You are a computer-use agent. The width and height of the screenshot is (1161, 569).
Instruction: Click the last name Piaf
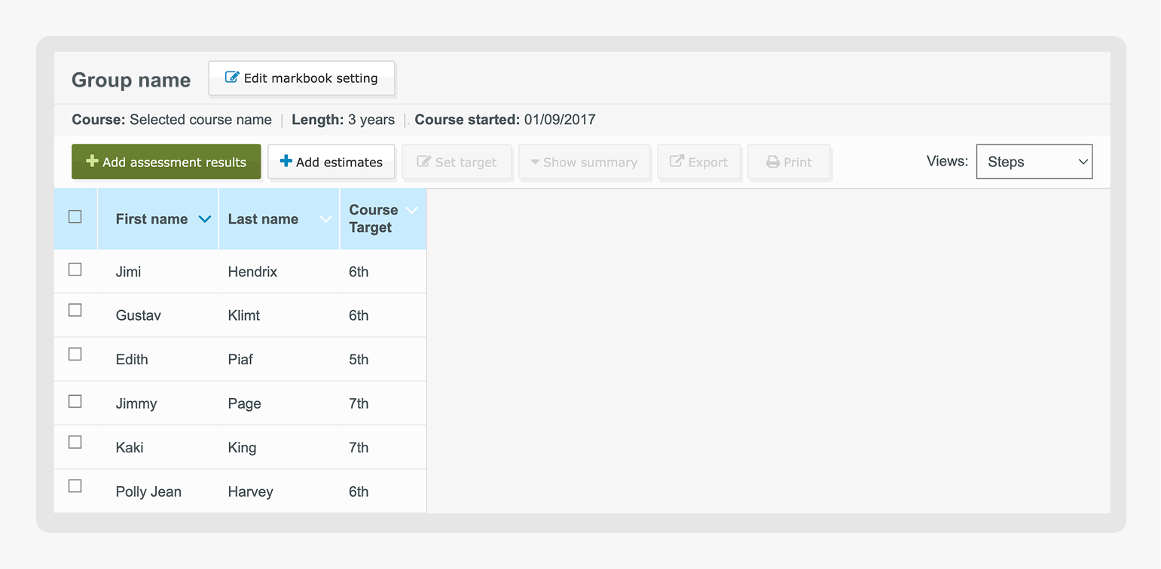[x=240, y=359]
